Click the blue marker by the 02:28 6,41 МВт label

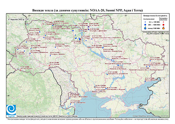(55, 47)
